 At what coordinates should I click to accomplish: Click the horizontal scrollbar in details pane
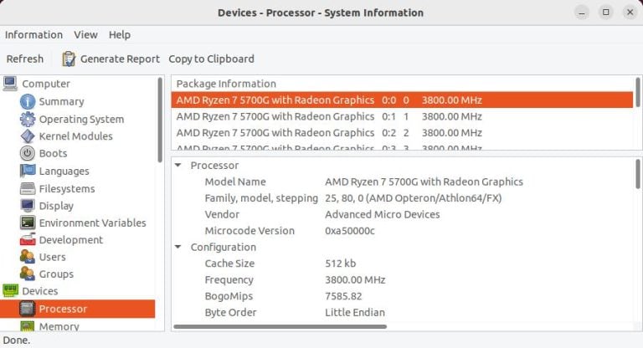pos(280,327)
